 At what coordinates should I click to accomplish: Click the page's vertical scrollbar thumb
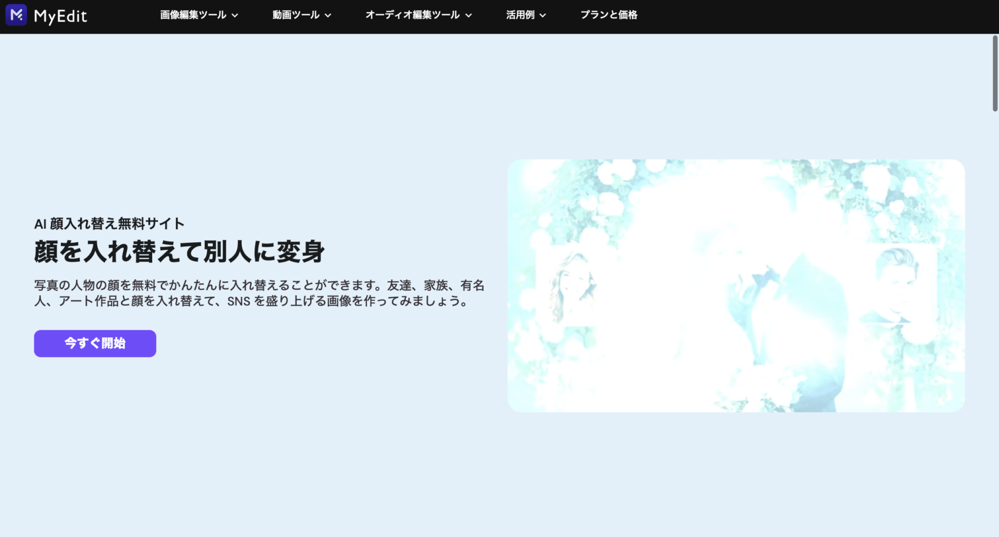click(x=995, y=73)
